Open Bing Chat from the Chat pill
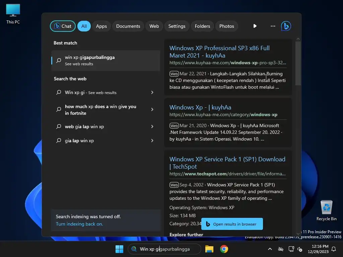Viewport: 343px width, 257px height. tap(63, 26)
